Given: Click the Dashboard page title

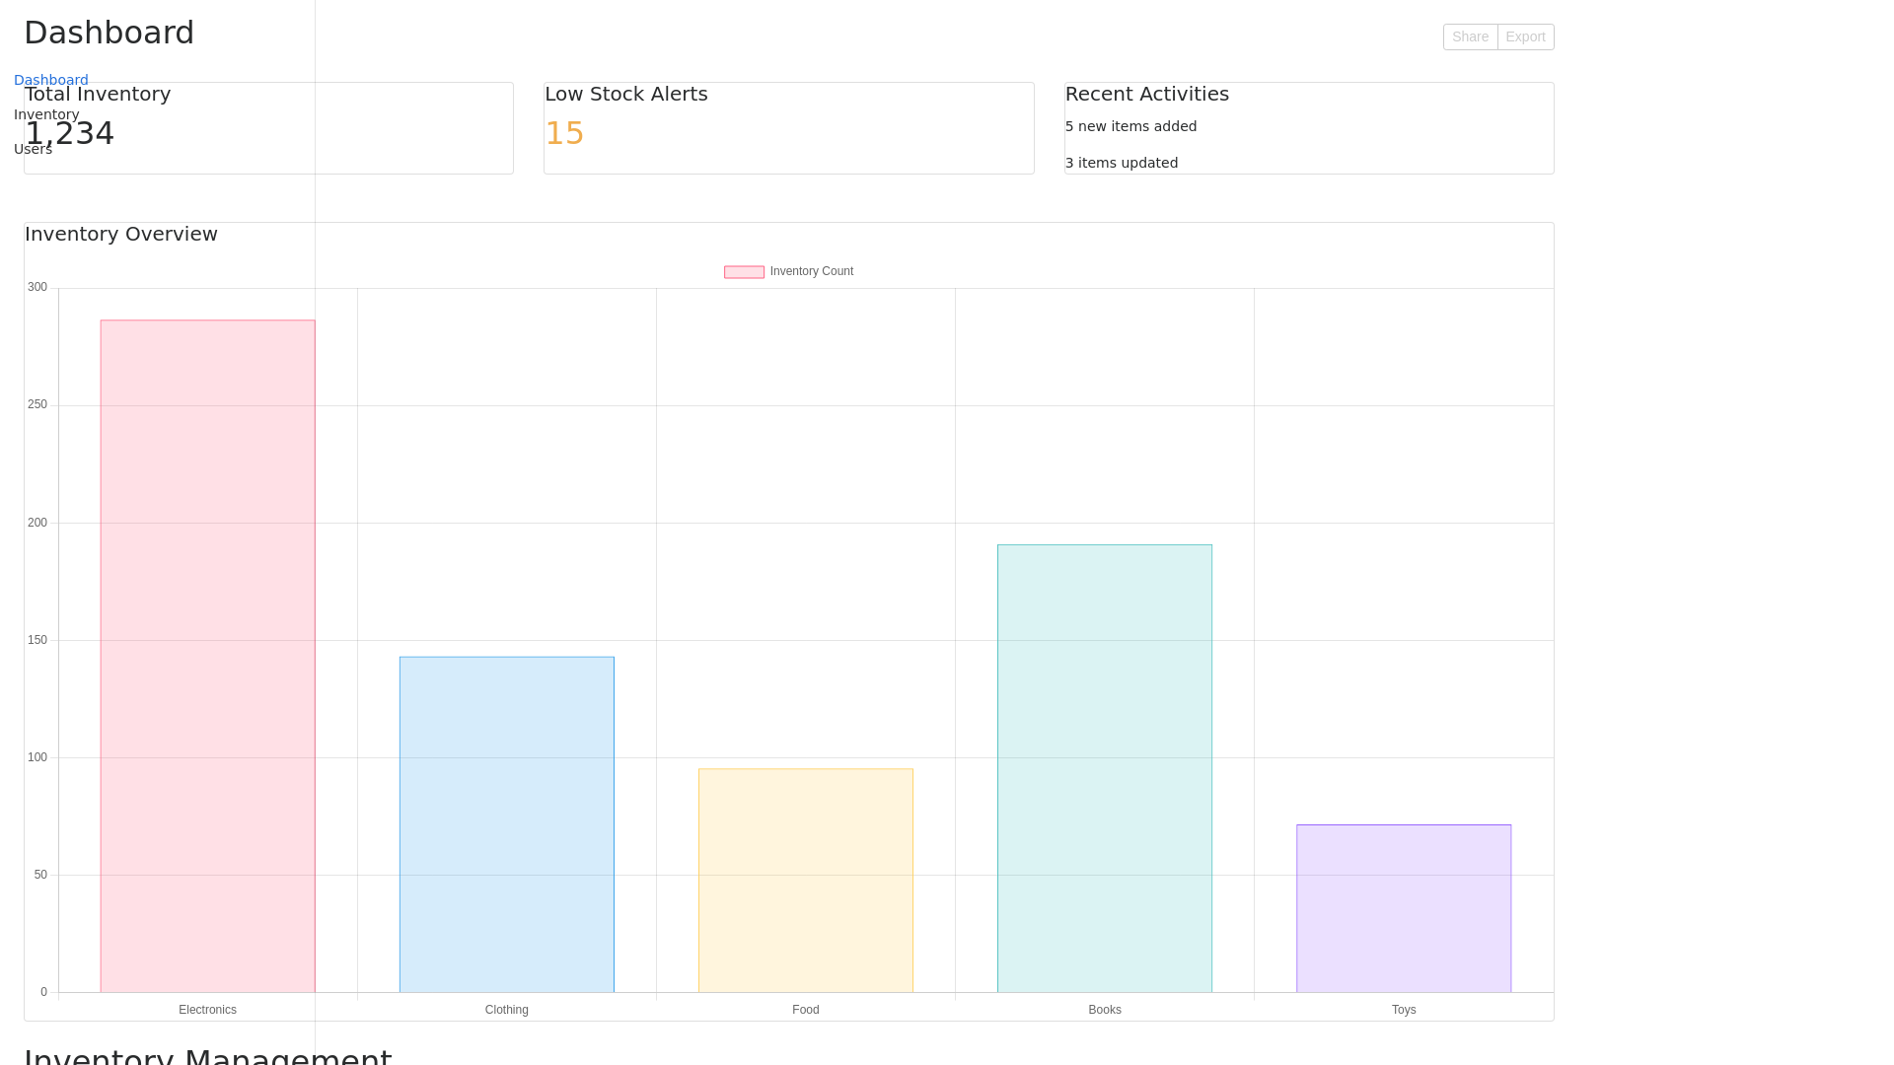Looking at the screenshot, I should 109,33.
